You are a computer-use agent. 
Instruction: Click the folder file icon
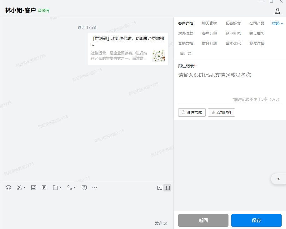click(55, 188)
